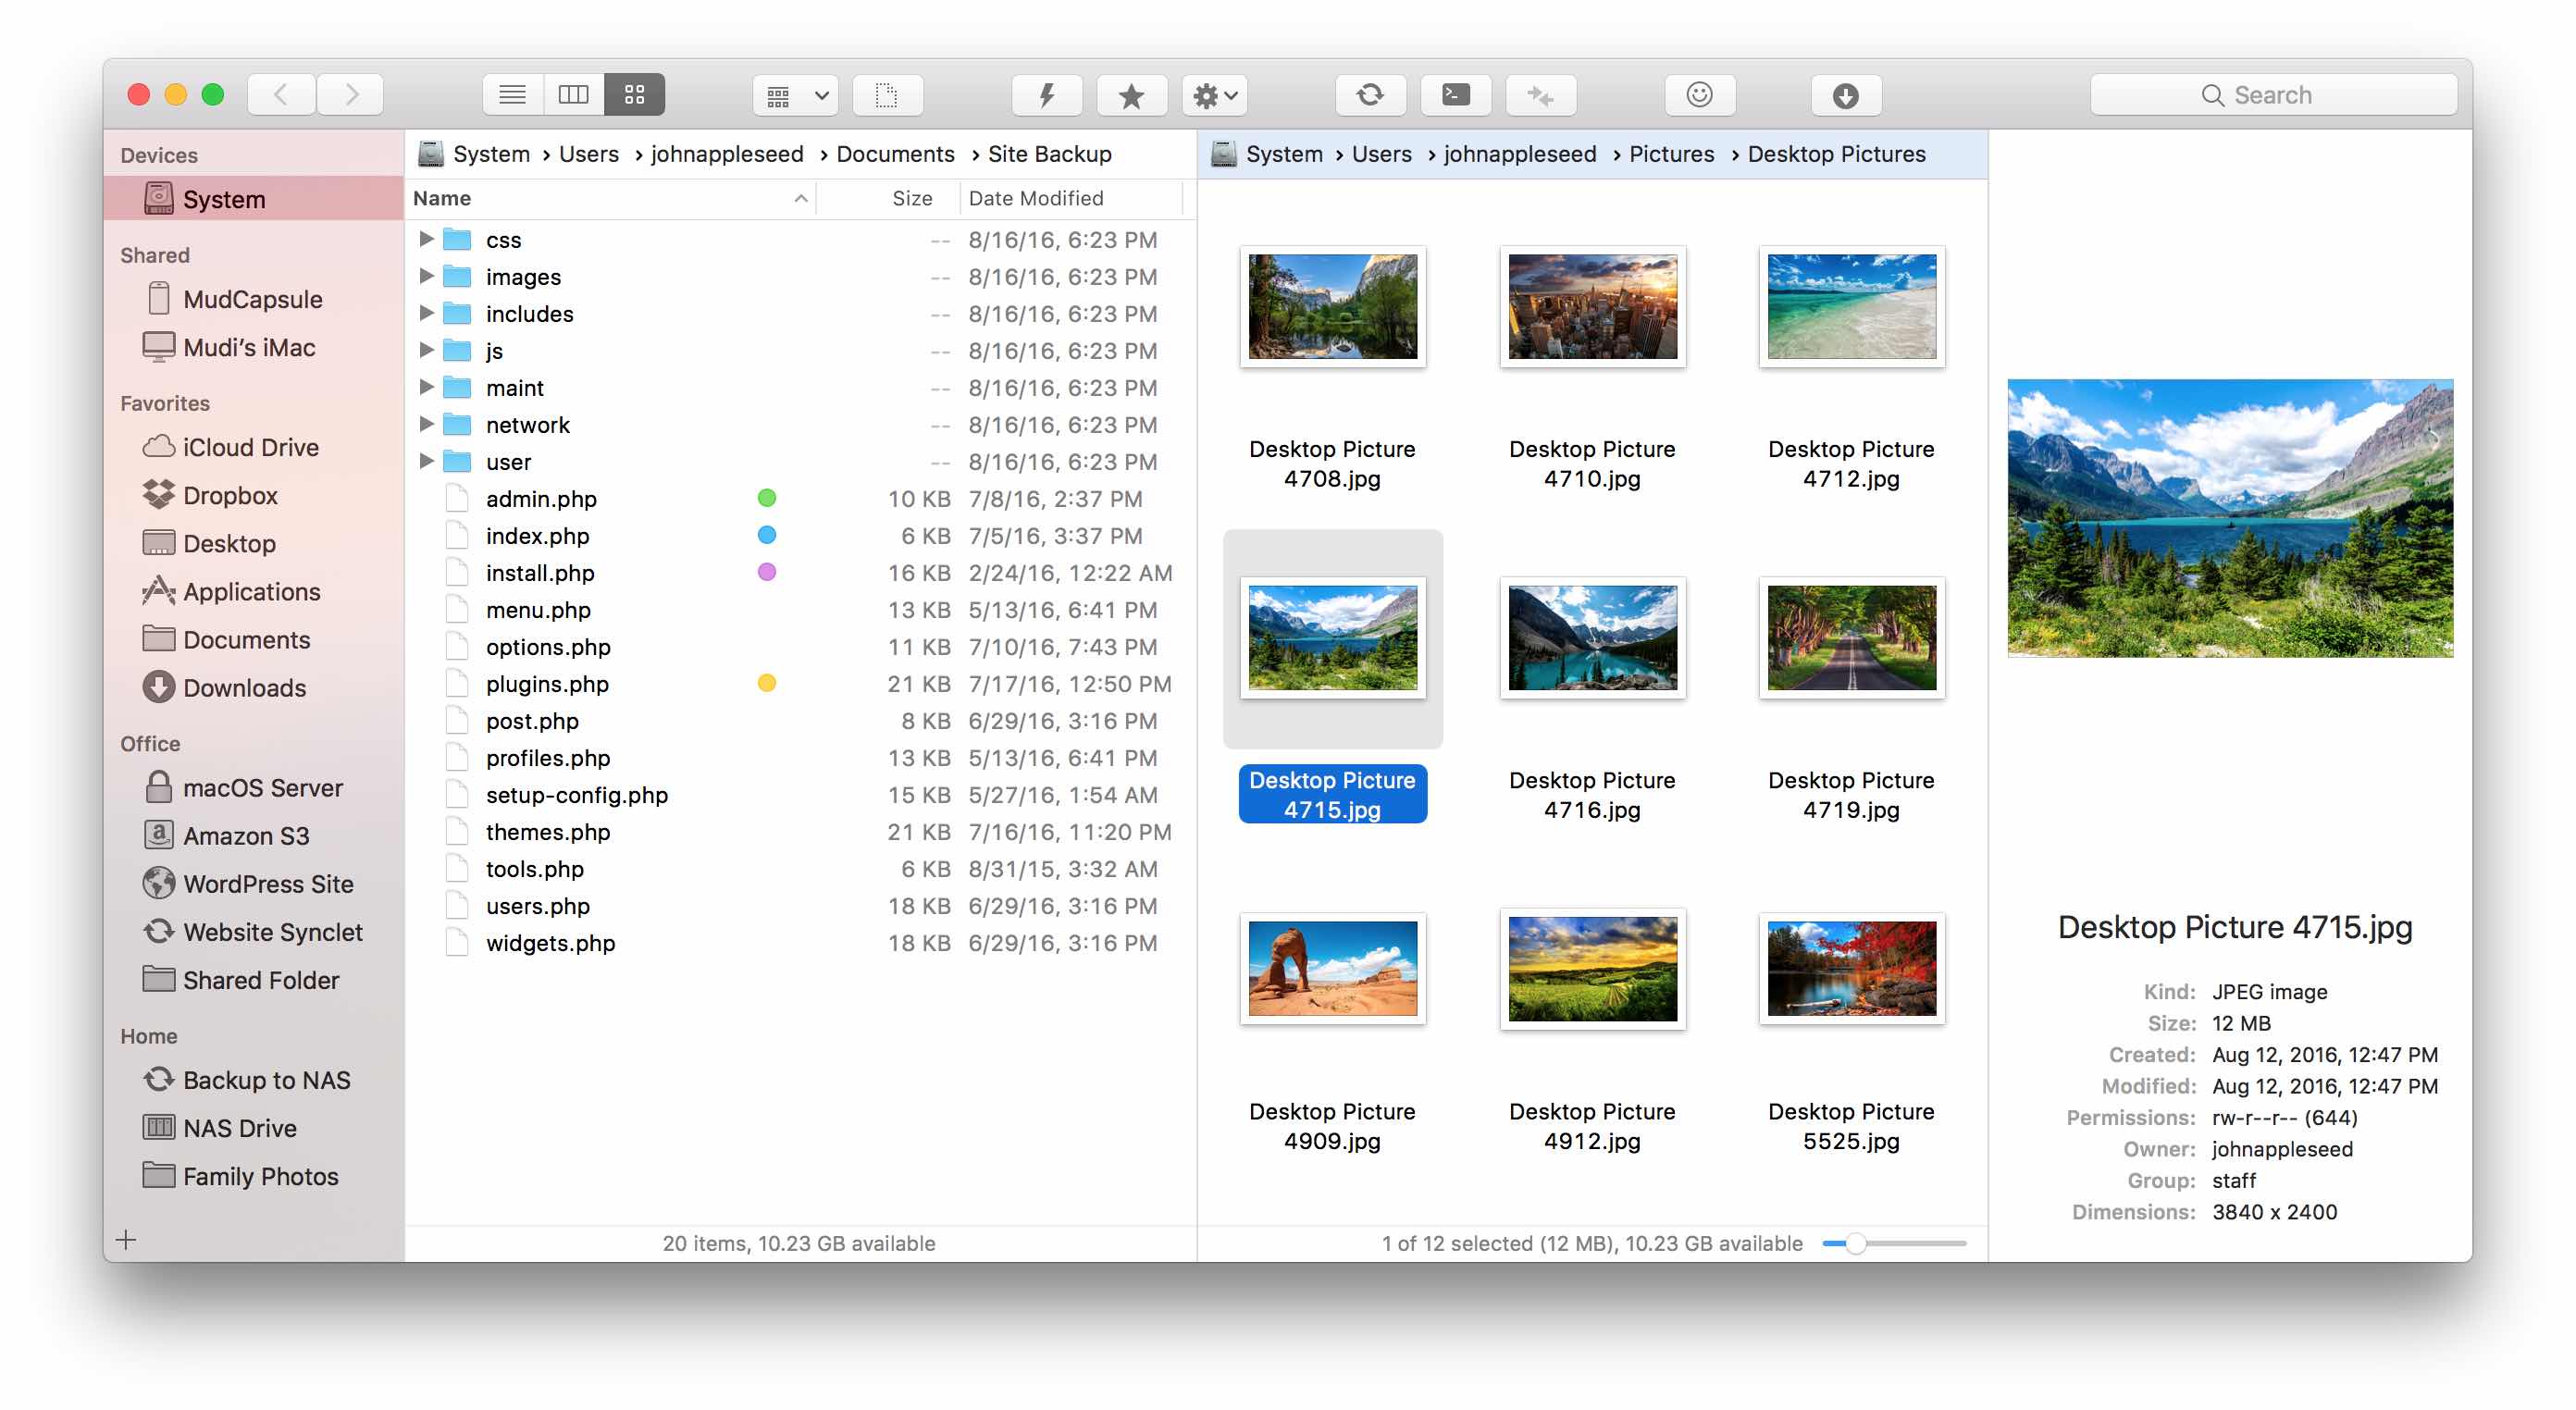Click the new file toolbar icon
This screenshot has width=2576, height=1410.
pyautogui.click(x=886, y=95)
